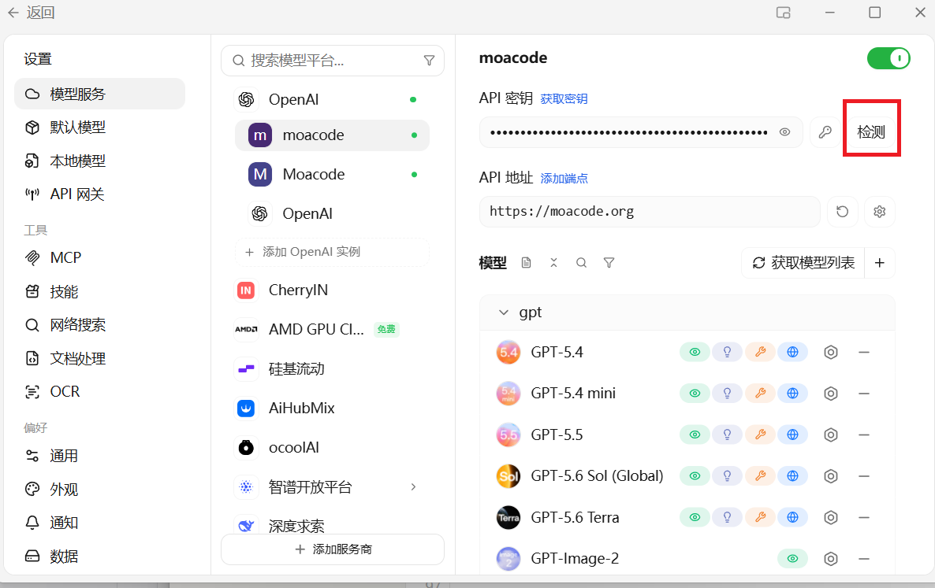Screen dimensions: 935x588
Task: Open the 获取密钥 link
Action: pos(564,99)
